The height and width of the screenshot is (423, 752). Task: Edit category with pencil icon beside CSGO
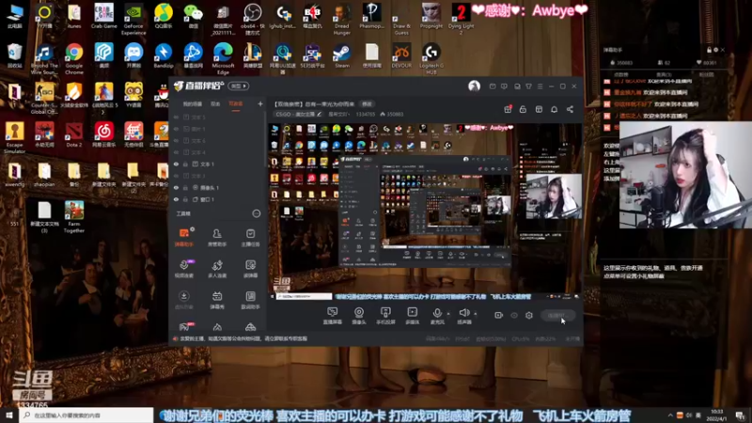pyautogui.click(x=319, y=114)
